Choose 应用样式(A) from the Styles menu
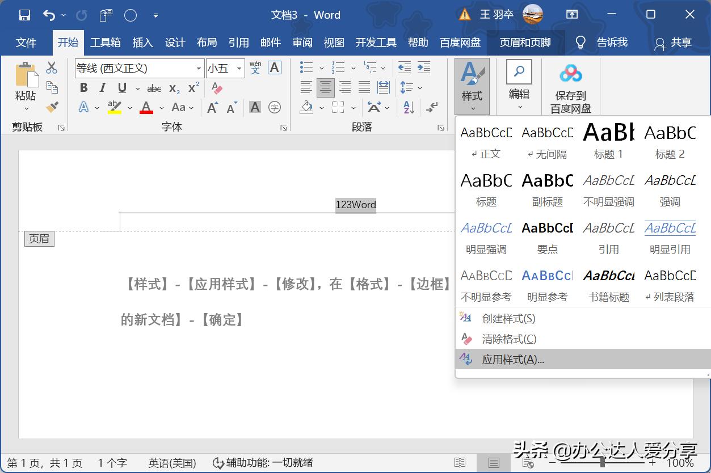The width and height of the screenshot is (711, 473). click(512, 358)
